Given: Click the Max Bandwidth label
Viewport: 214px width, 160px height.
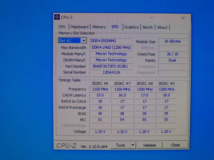Looking at the screenshot, I should click(x=74, y=48).
